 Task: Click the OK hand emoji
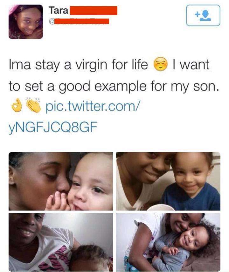click(x=17, y=105)
